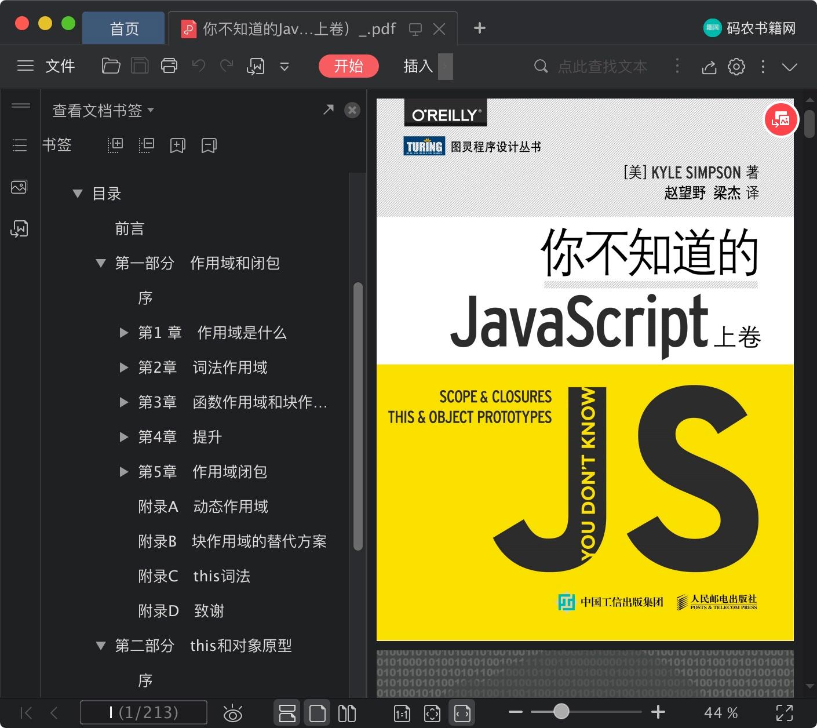This screenshot has height=728, width=817.
Task: Expand 第1 章 作用域是什么
Action: [x=123, y=333]
